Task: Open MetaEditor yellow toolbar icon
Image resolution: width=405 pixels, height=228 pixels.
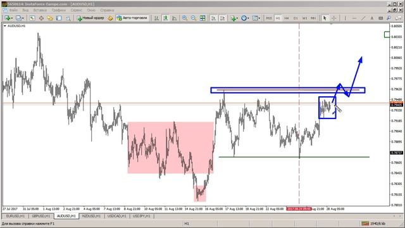Action: pyautogui.click(x=110, y=18)
